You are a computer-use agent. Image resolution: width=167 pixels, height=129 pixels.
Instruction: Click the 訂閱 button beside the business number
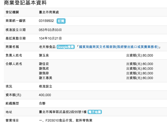[61, 21]
